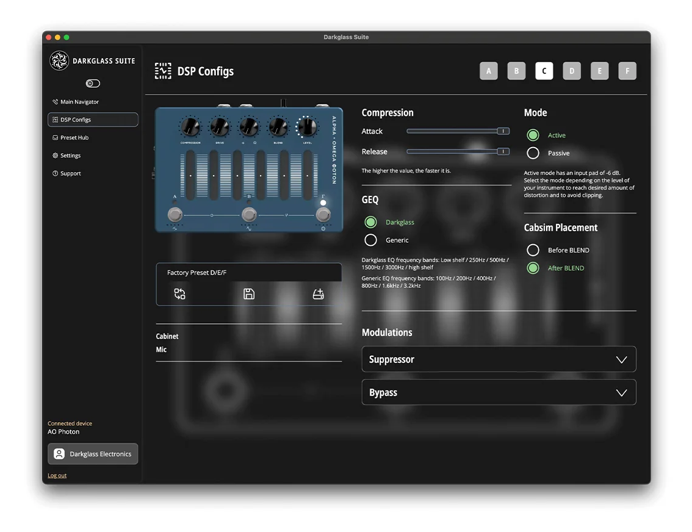This screenshot has height=532, width=692.
Task: Click the Support question mark icon
Action: tap(55, 173)
